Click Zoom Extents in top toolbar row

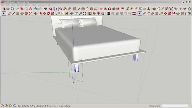171,9
